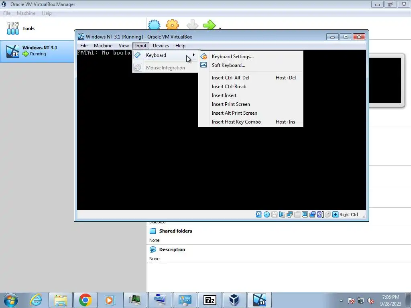411x308 pixels.
Task: Click the floppy disk status icon
Action: pyautogui.click(x=274, y=215)
